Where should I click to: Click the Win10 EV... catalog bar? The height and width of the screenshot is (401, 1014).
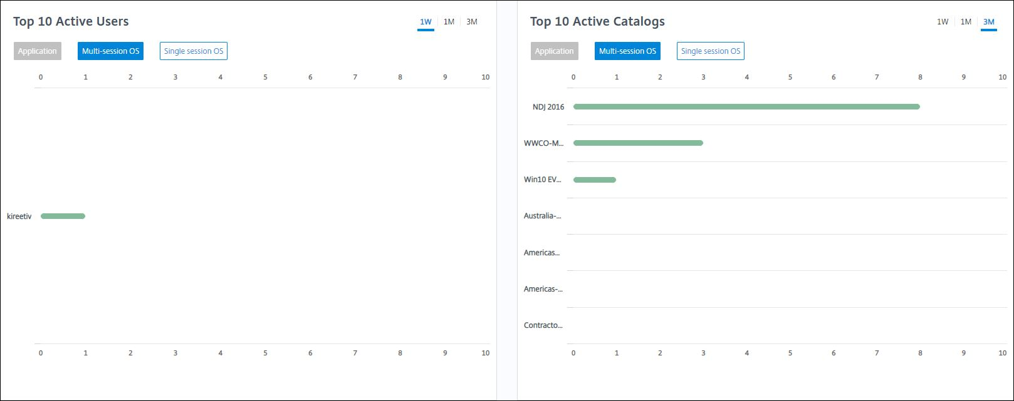pyautogui.click(x=594, y=180)
